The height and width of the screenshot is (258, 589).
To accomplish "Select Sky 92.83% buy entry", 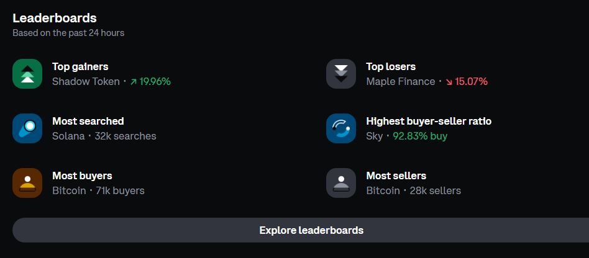I will pyautogui.click(x=407, y=136).
